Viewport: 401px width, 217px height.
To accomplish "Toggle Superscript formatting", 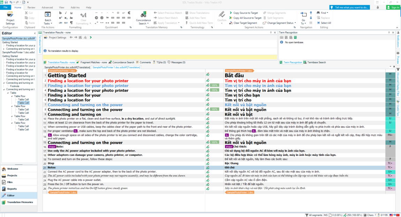I will tap(60, 18).
